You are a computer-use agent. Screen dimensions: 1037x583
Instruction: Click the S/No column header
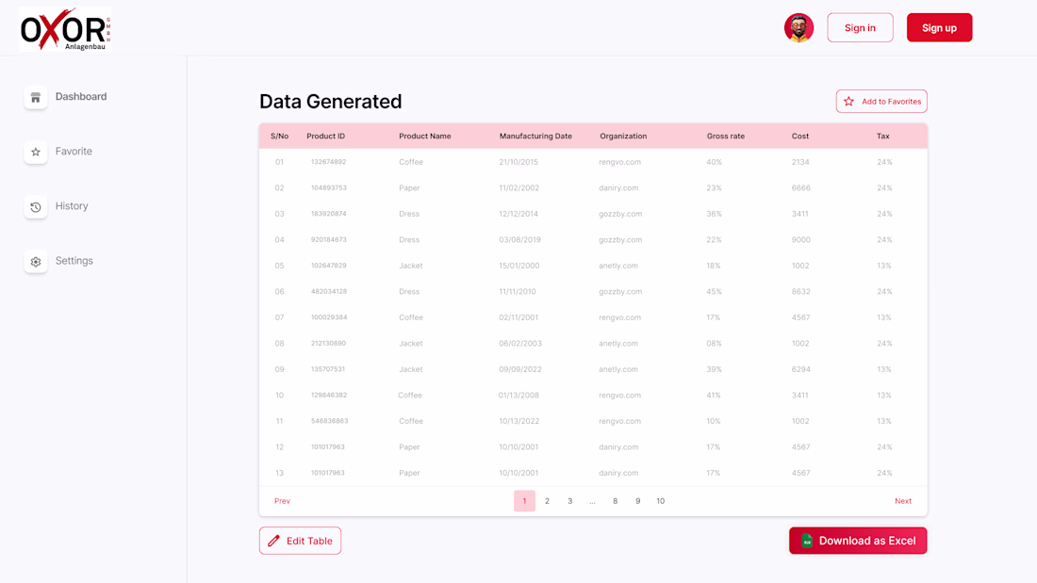[x=279, y=137]
